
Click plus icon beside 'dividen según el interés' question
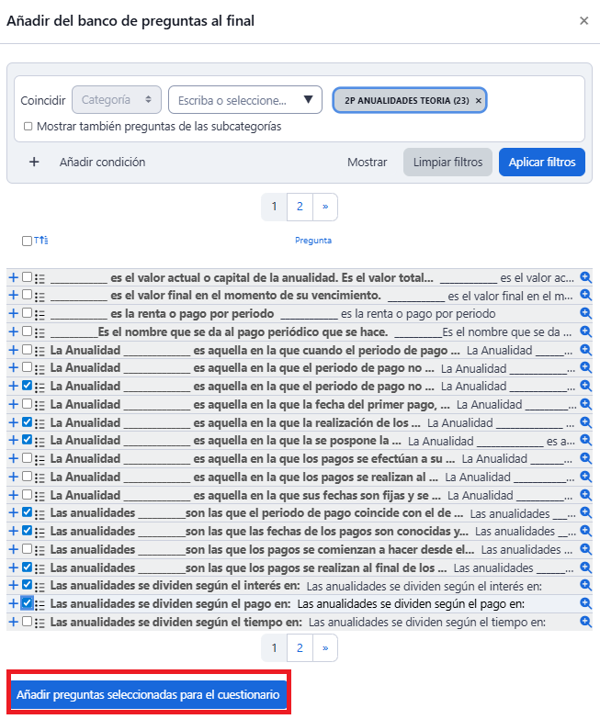click(13, 586)
